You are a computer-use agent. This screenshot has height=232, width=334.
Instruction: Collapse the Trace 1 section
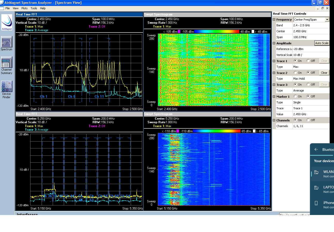coord(274,61)
